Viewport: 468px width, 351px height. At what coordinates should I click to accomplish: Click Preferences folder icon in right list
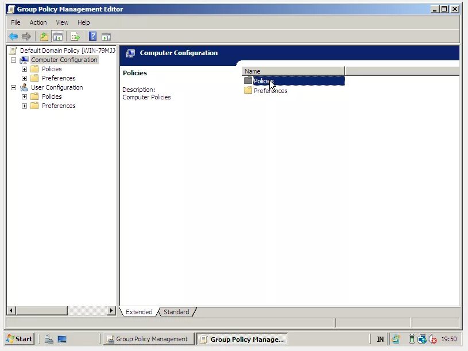(x=248, y=90)
